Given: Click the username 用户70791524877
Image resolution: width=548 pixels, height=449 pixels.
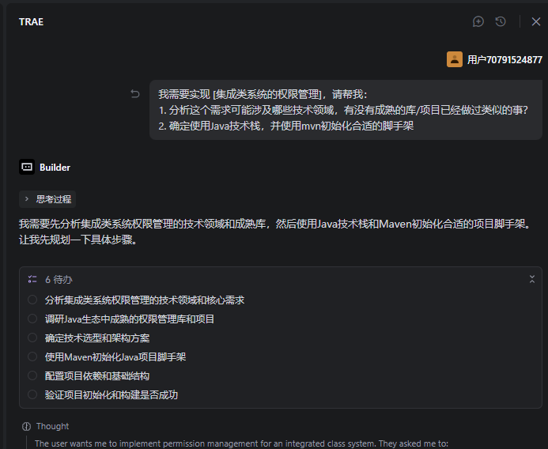Looking at the screenshot, I should click(x=505, y=59).
